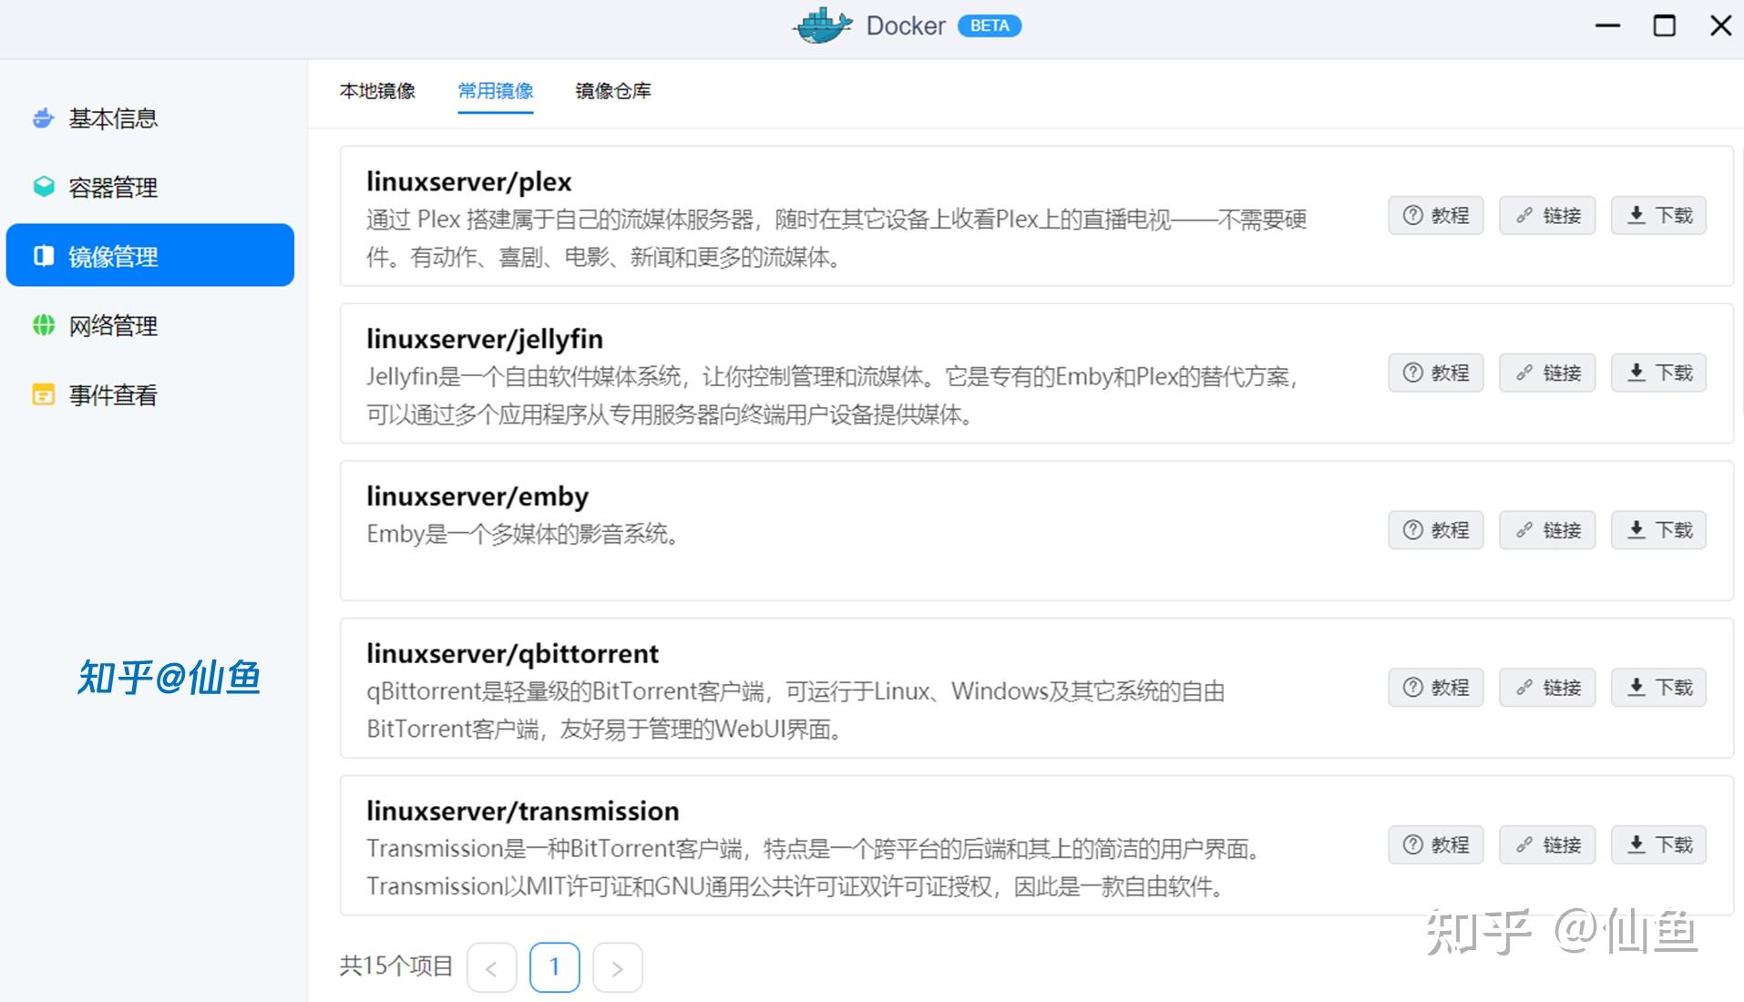Download the linuxserver/jellyfin image
Screen dimensions: 1744x1002
pyautogui.click(x=1658, y=373)
